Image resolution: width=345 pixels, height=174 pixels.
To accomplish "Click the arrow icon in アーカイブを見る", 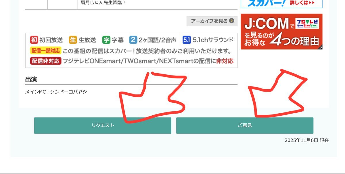I will tap(231, 21).
